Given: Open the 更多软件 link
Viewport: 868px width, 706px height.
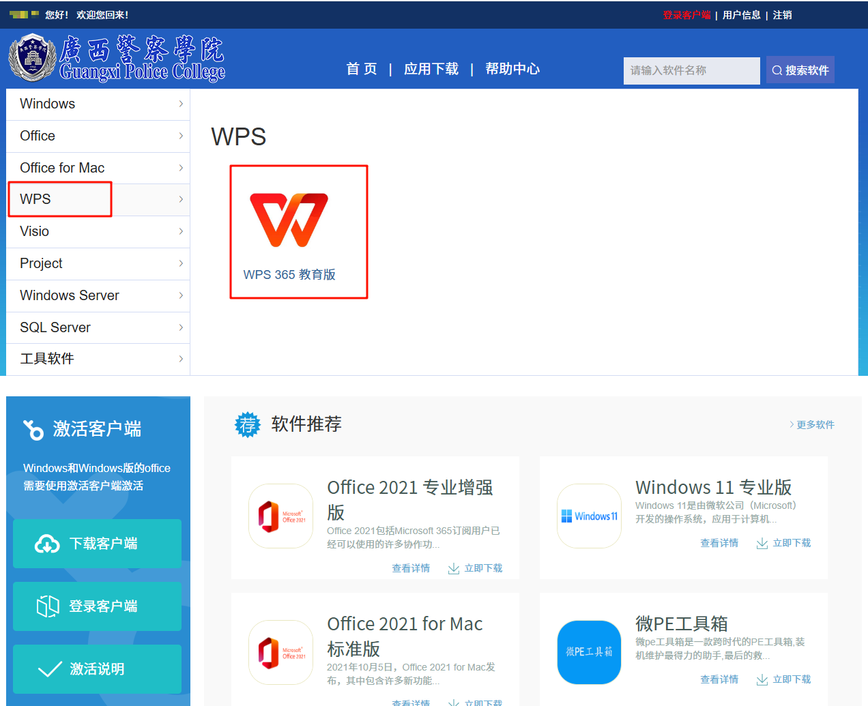Looking at the screenshot, I should 815,424.
